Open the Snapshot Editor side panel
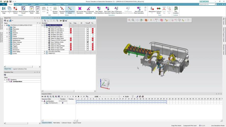 coord(2,37)
